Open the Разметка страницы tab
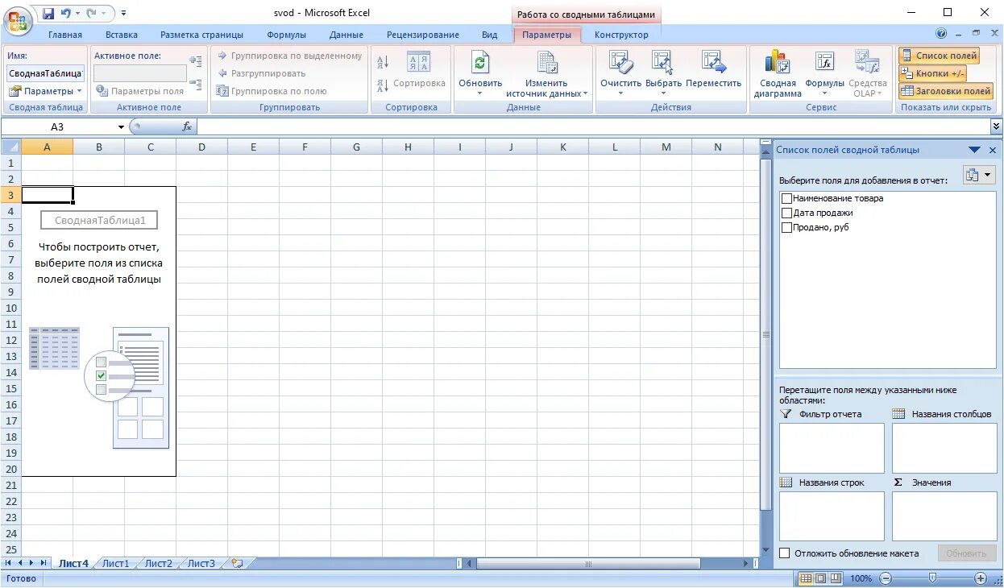 tap(201, 35)
